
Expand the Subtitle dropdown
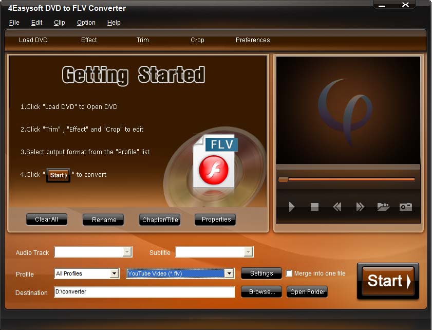(x=248, y=252)
